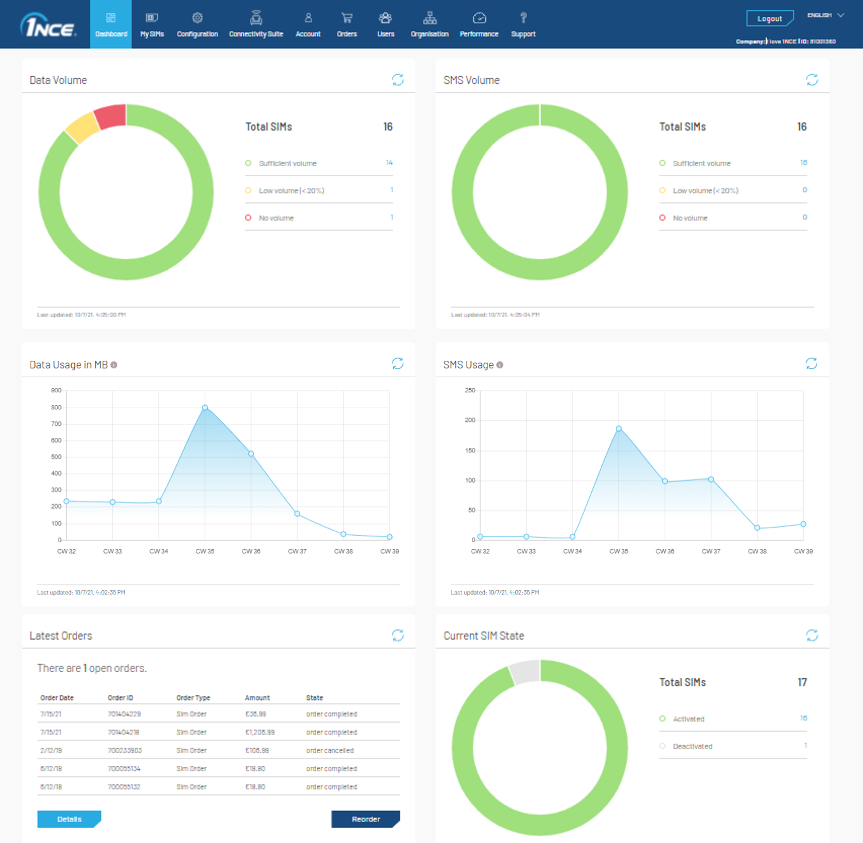Open the 1NCE logo home link
The image size is (863, 843).
(48, 26)
